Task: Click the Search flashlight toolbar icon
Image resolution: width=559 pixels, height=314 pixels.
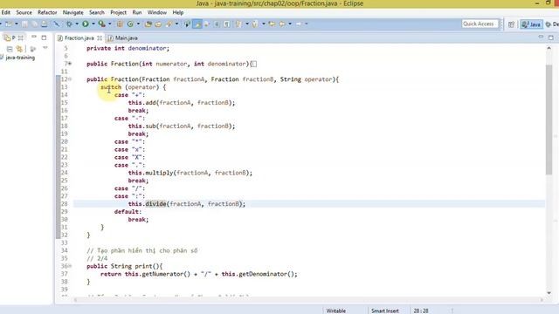Action: coord(169,24)
